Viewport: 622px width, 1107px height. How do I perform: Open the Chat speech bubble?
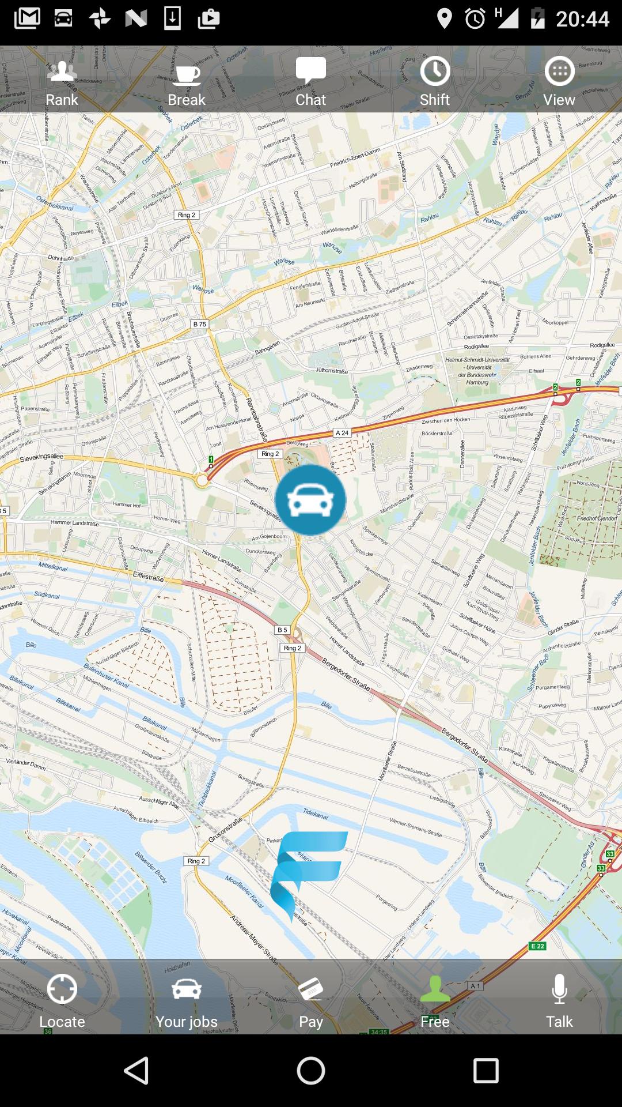tap(311, 71)
